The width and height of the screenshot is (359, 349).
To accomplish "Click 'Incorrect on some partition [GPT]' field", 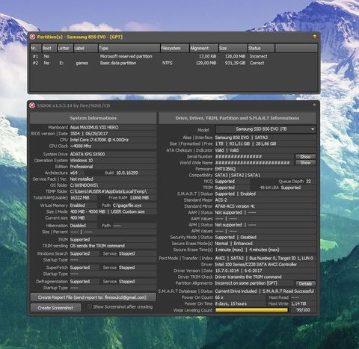I will (x=254, y=283).
